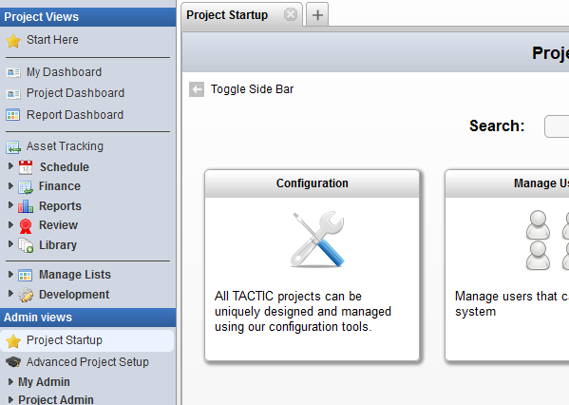Select the Review red ribbon icon
The width and height of the screenshot is (569, 405).
26,226
